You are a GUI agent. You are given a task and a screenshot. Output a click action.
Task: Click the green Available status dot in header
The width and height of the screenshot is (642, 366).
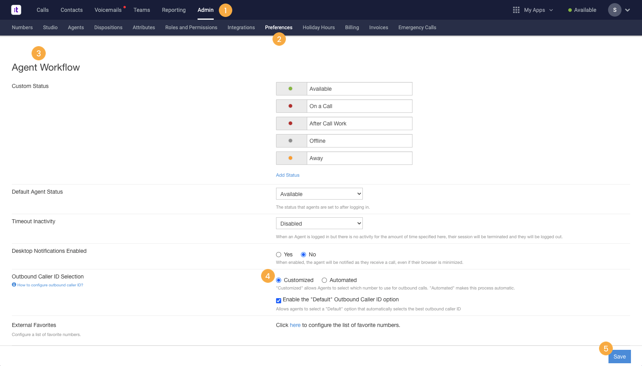pos(570,10)
